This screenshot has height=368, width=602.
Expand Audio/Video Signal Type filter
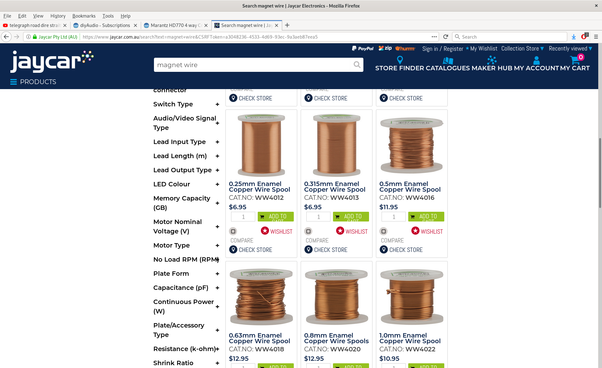[217, 123]
